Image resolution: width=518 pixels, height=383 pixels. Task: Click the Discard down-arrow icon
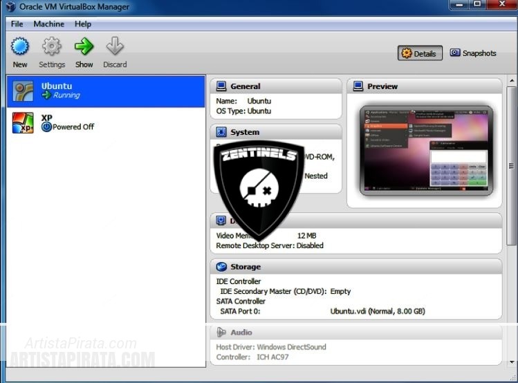[115, 46]
